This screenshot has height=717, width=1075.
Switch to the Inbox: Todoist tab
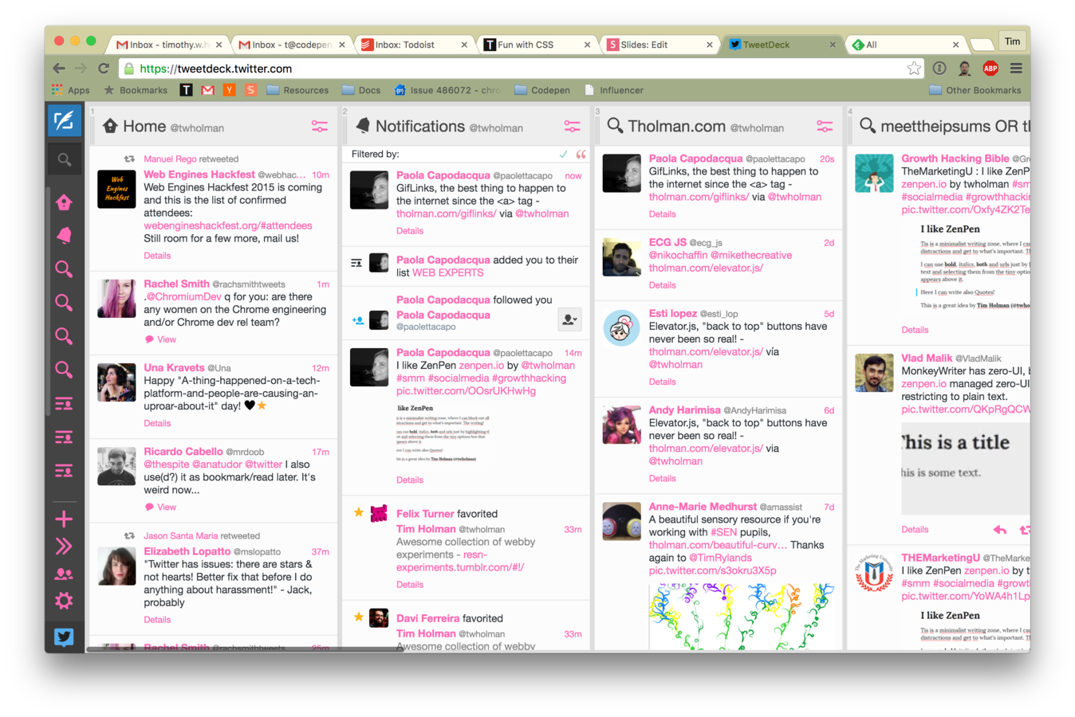click(x=412, y=45)
